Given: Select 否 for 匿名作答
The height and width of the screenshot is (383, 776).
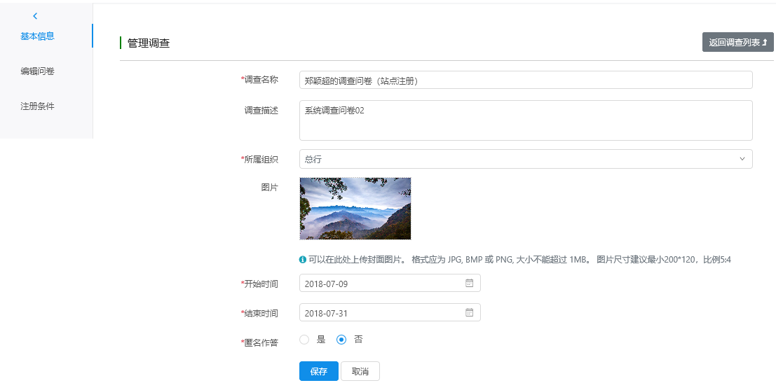Looking at the screenshot, I should (341, 340).
